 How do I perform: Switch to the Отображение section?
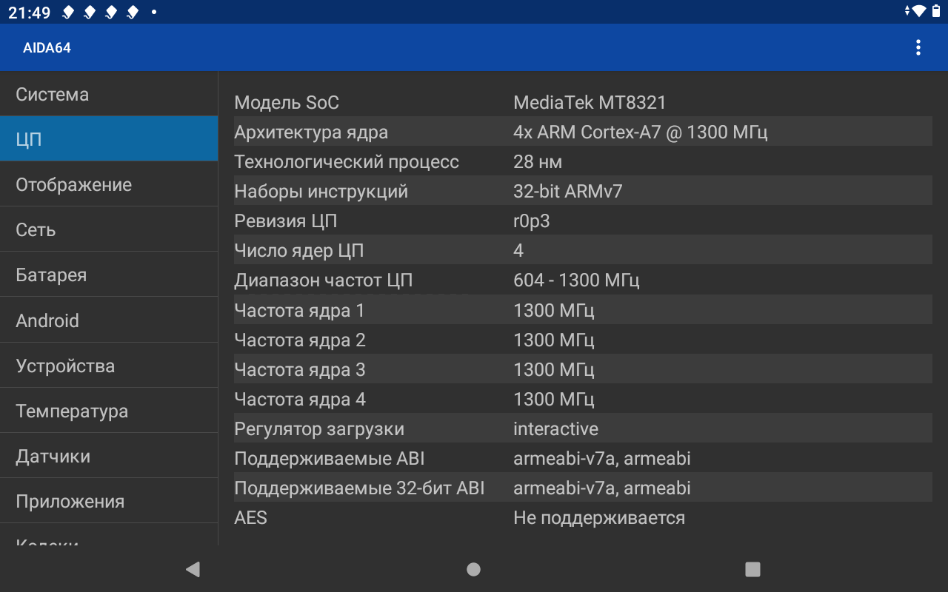click(x=109, y=185)
